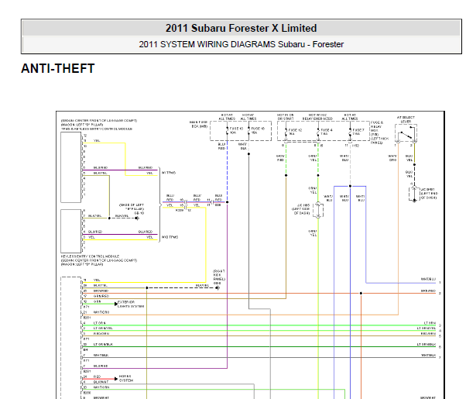The image size is (466, 399).
Task: Click the WHT/BLU label at diagram's right edge
Action: (x=428, y=279)
